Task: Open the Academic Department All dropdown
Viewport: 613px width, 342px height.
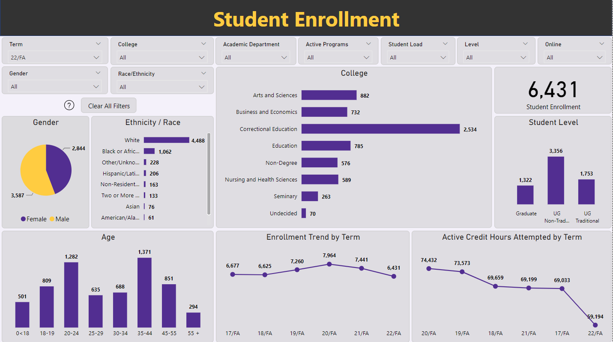Action: (256, 57)
